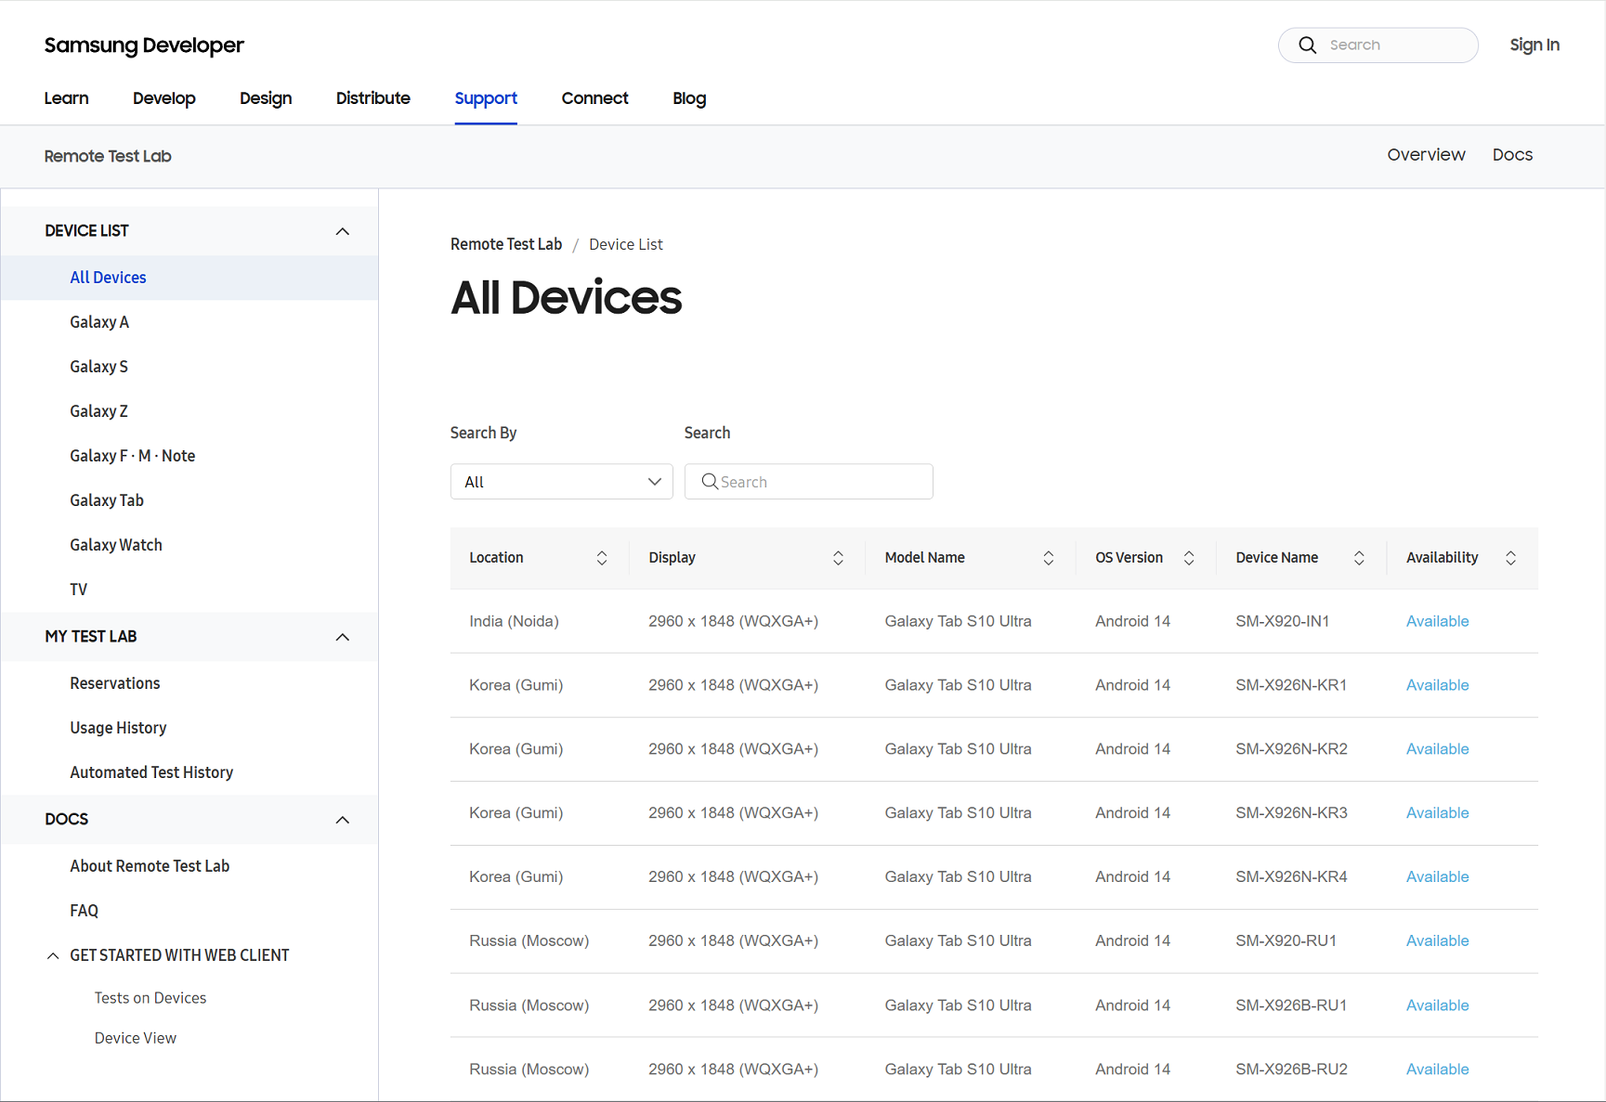This screenshot has width=1606, height=1102.
Task: Collapse GET STARTED WITH WEB CLIENT
Action: [x=53, y=955]
